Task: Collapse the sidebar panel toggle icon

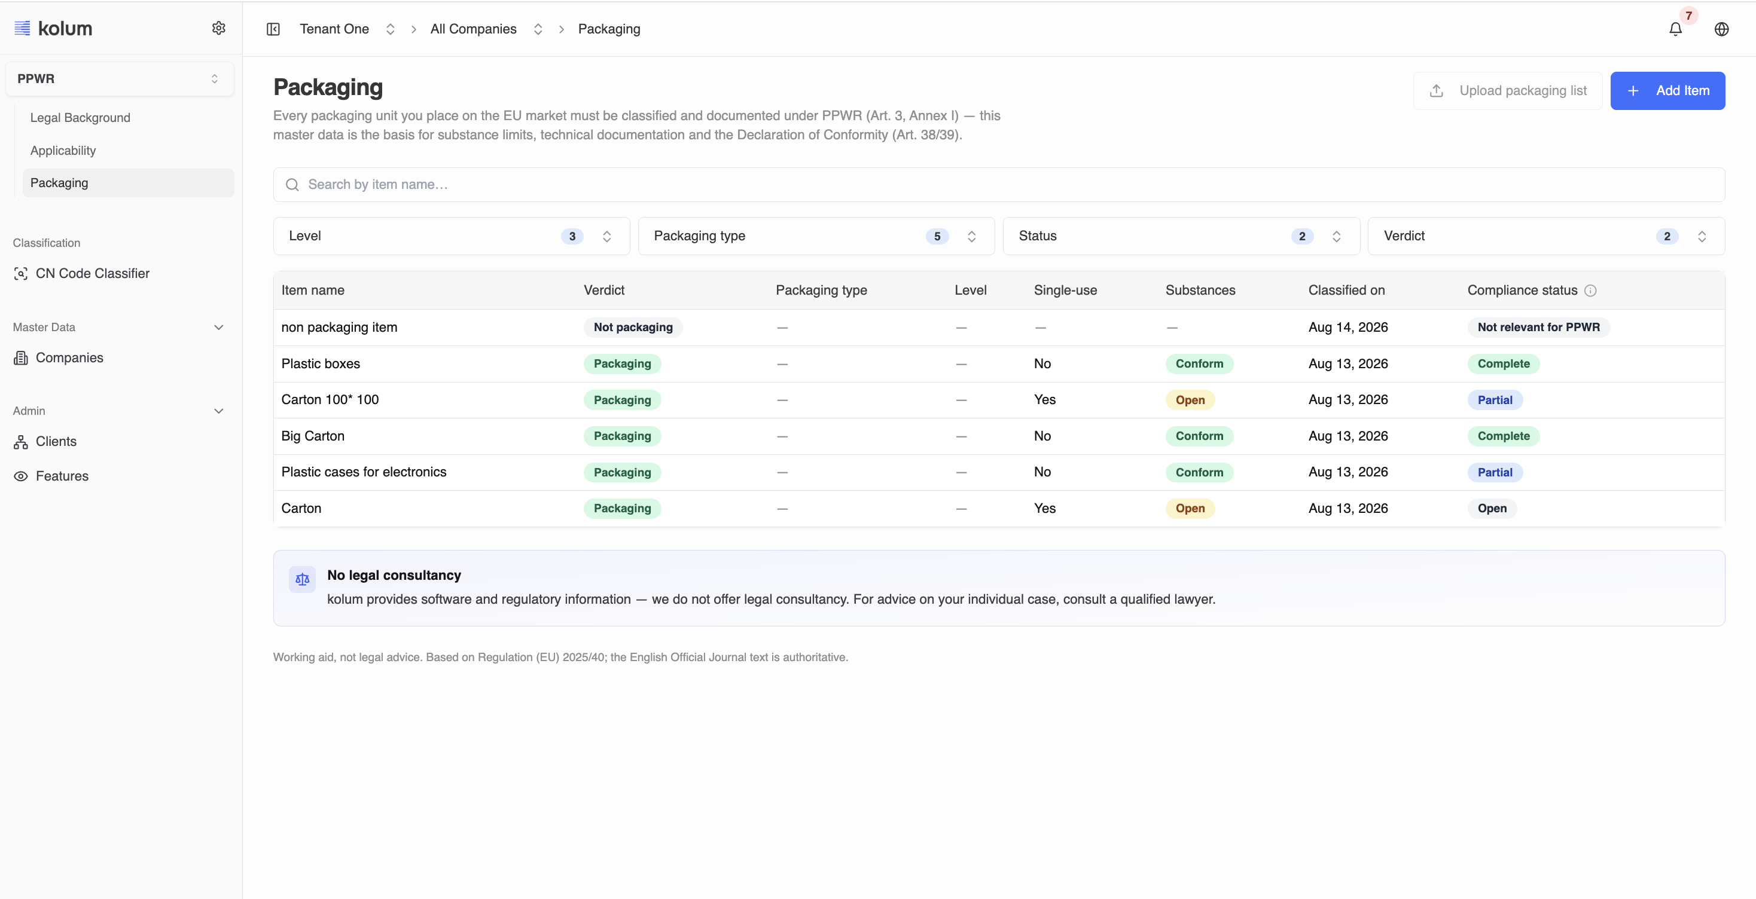Action: (x=273, y=29)
